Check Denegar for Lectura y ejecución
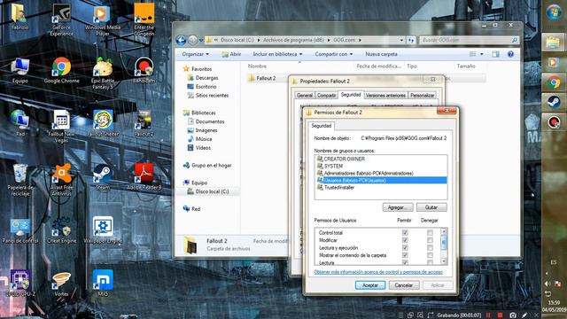 (430, 248)
